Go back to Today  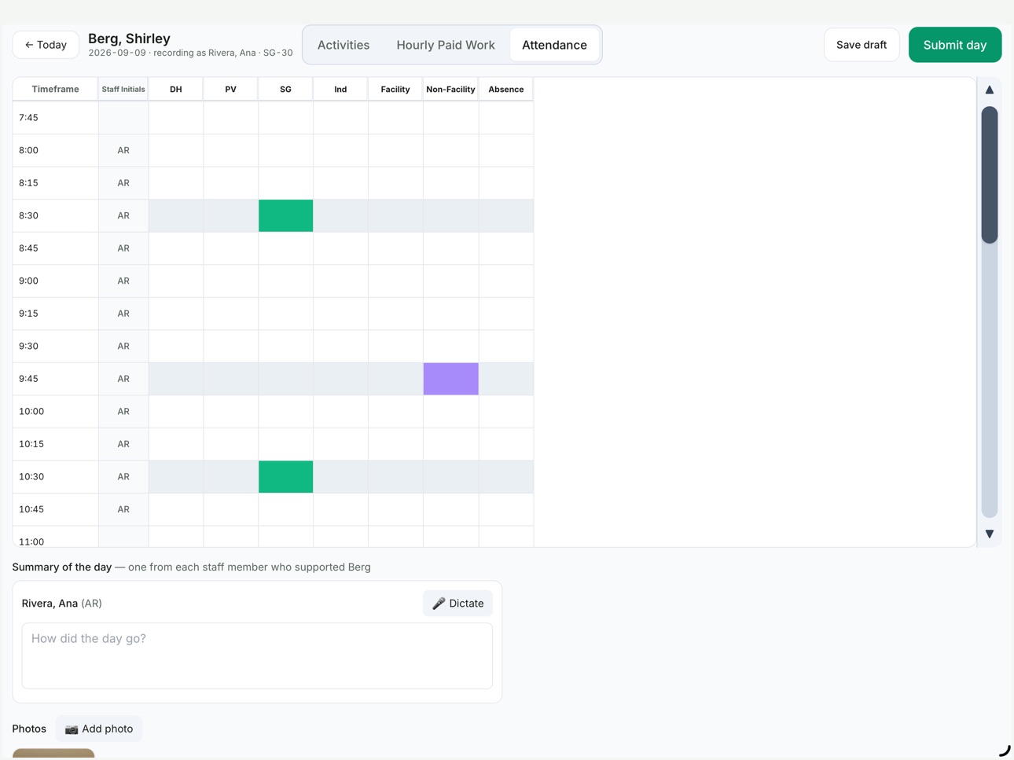pos(46,45)
